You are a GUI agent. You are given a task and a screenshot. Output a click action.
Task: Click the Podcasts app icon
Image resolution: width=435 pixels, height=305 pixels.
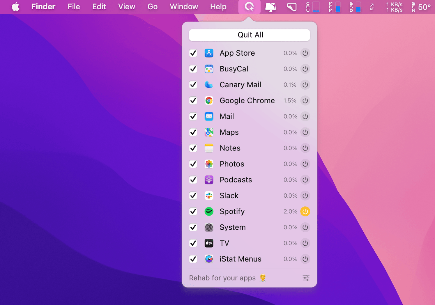[209, 180]
